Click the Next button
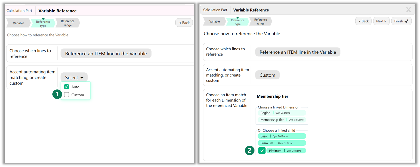This screenshot has height=167, width=420. click(x=381, y=21)
